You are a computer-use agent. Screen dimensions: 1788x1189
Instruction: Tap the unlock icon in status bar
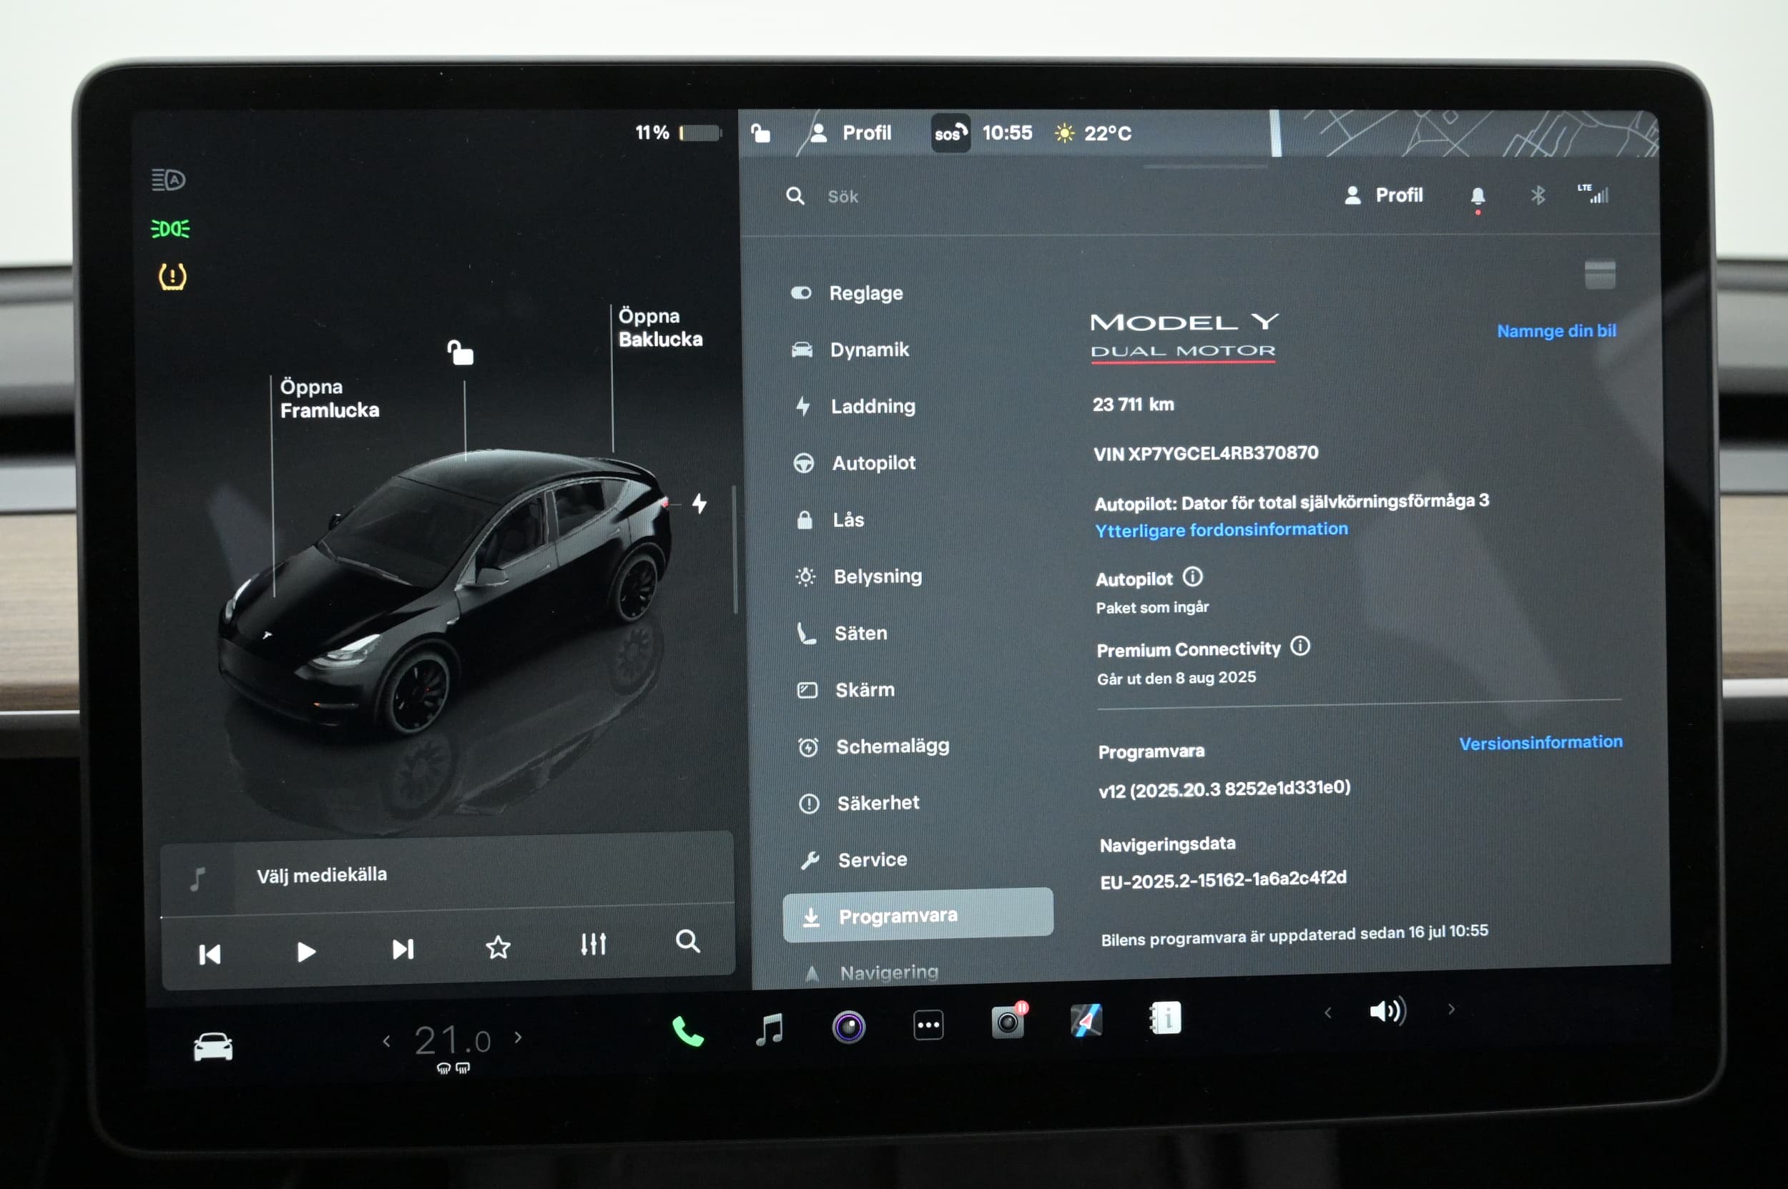[760, 134]
